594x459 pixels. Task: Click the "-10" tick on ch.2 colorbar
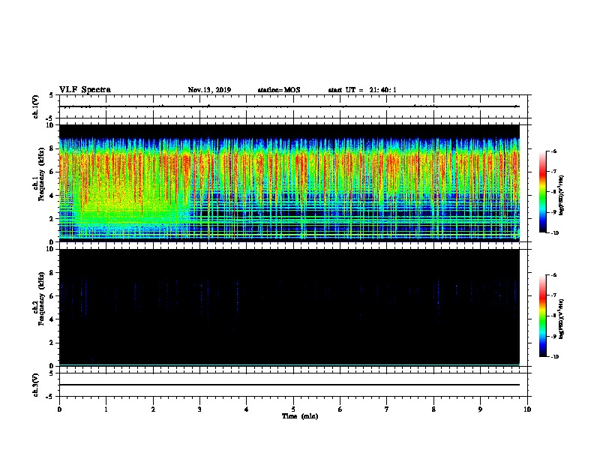(554, 357)
